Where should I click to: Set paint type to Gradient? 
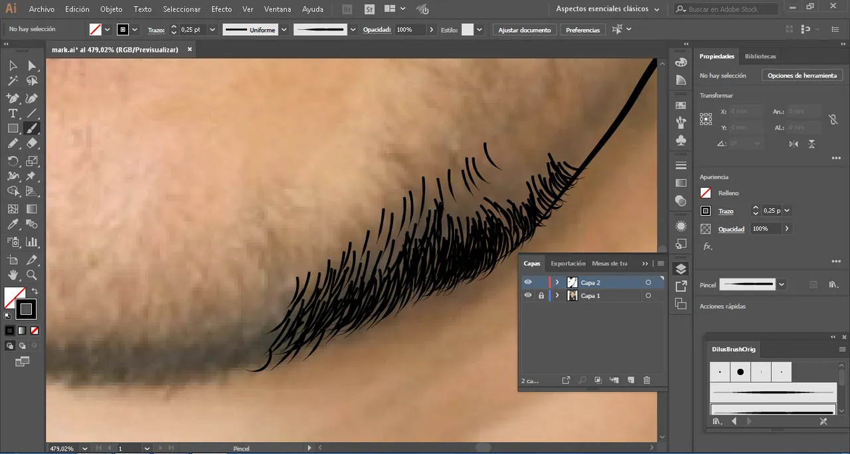tap(22, 331)
